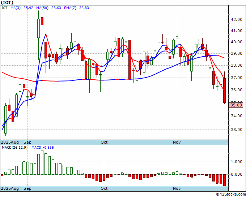Click the 36.00 price axis label
The height and width of the screenshot is (197, 246).
pos(237,90)
